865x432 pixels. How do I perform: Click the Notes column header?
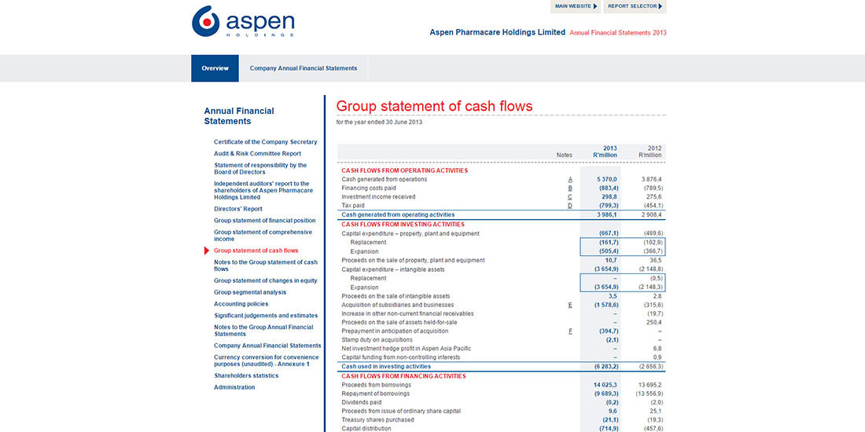pyautogui.click(x=565, y=156)
